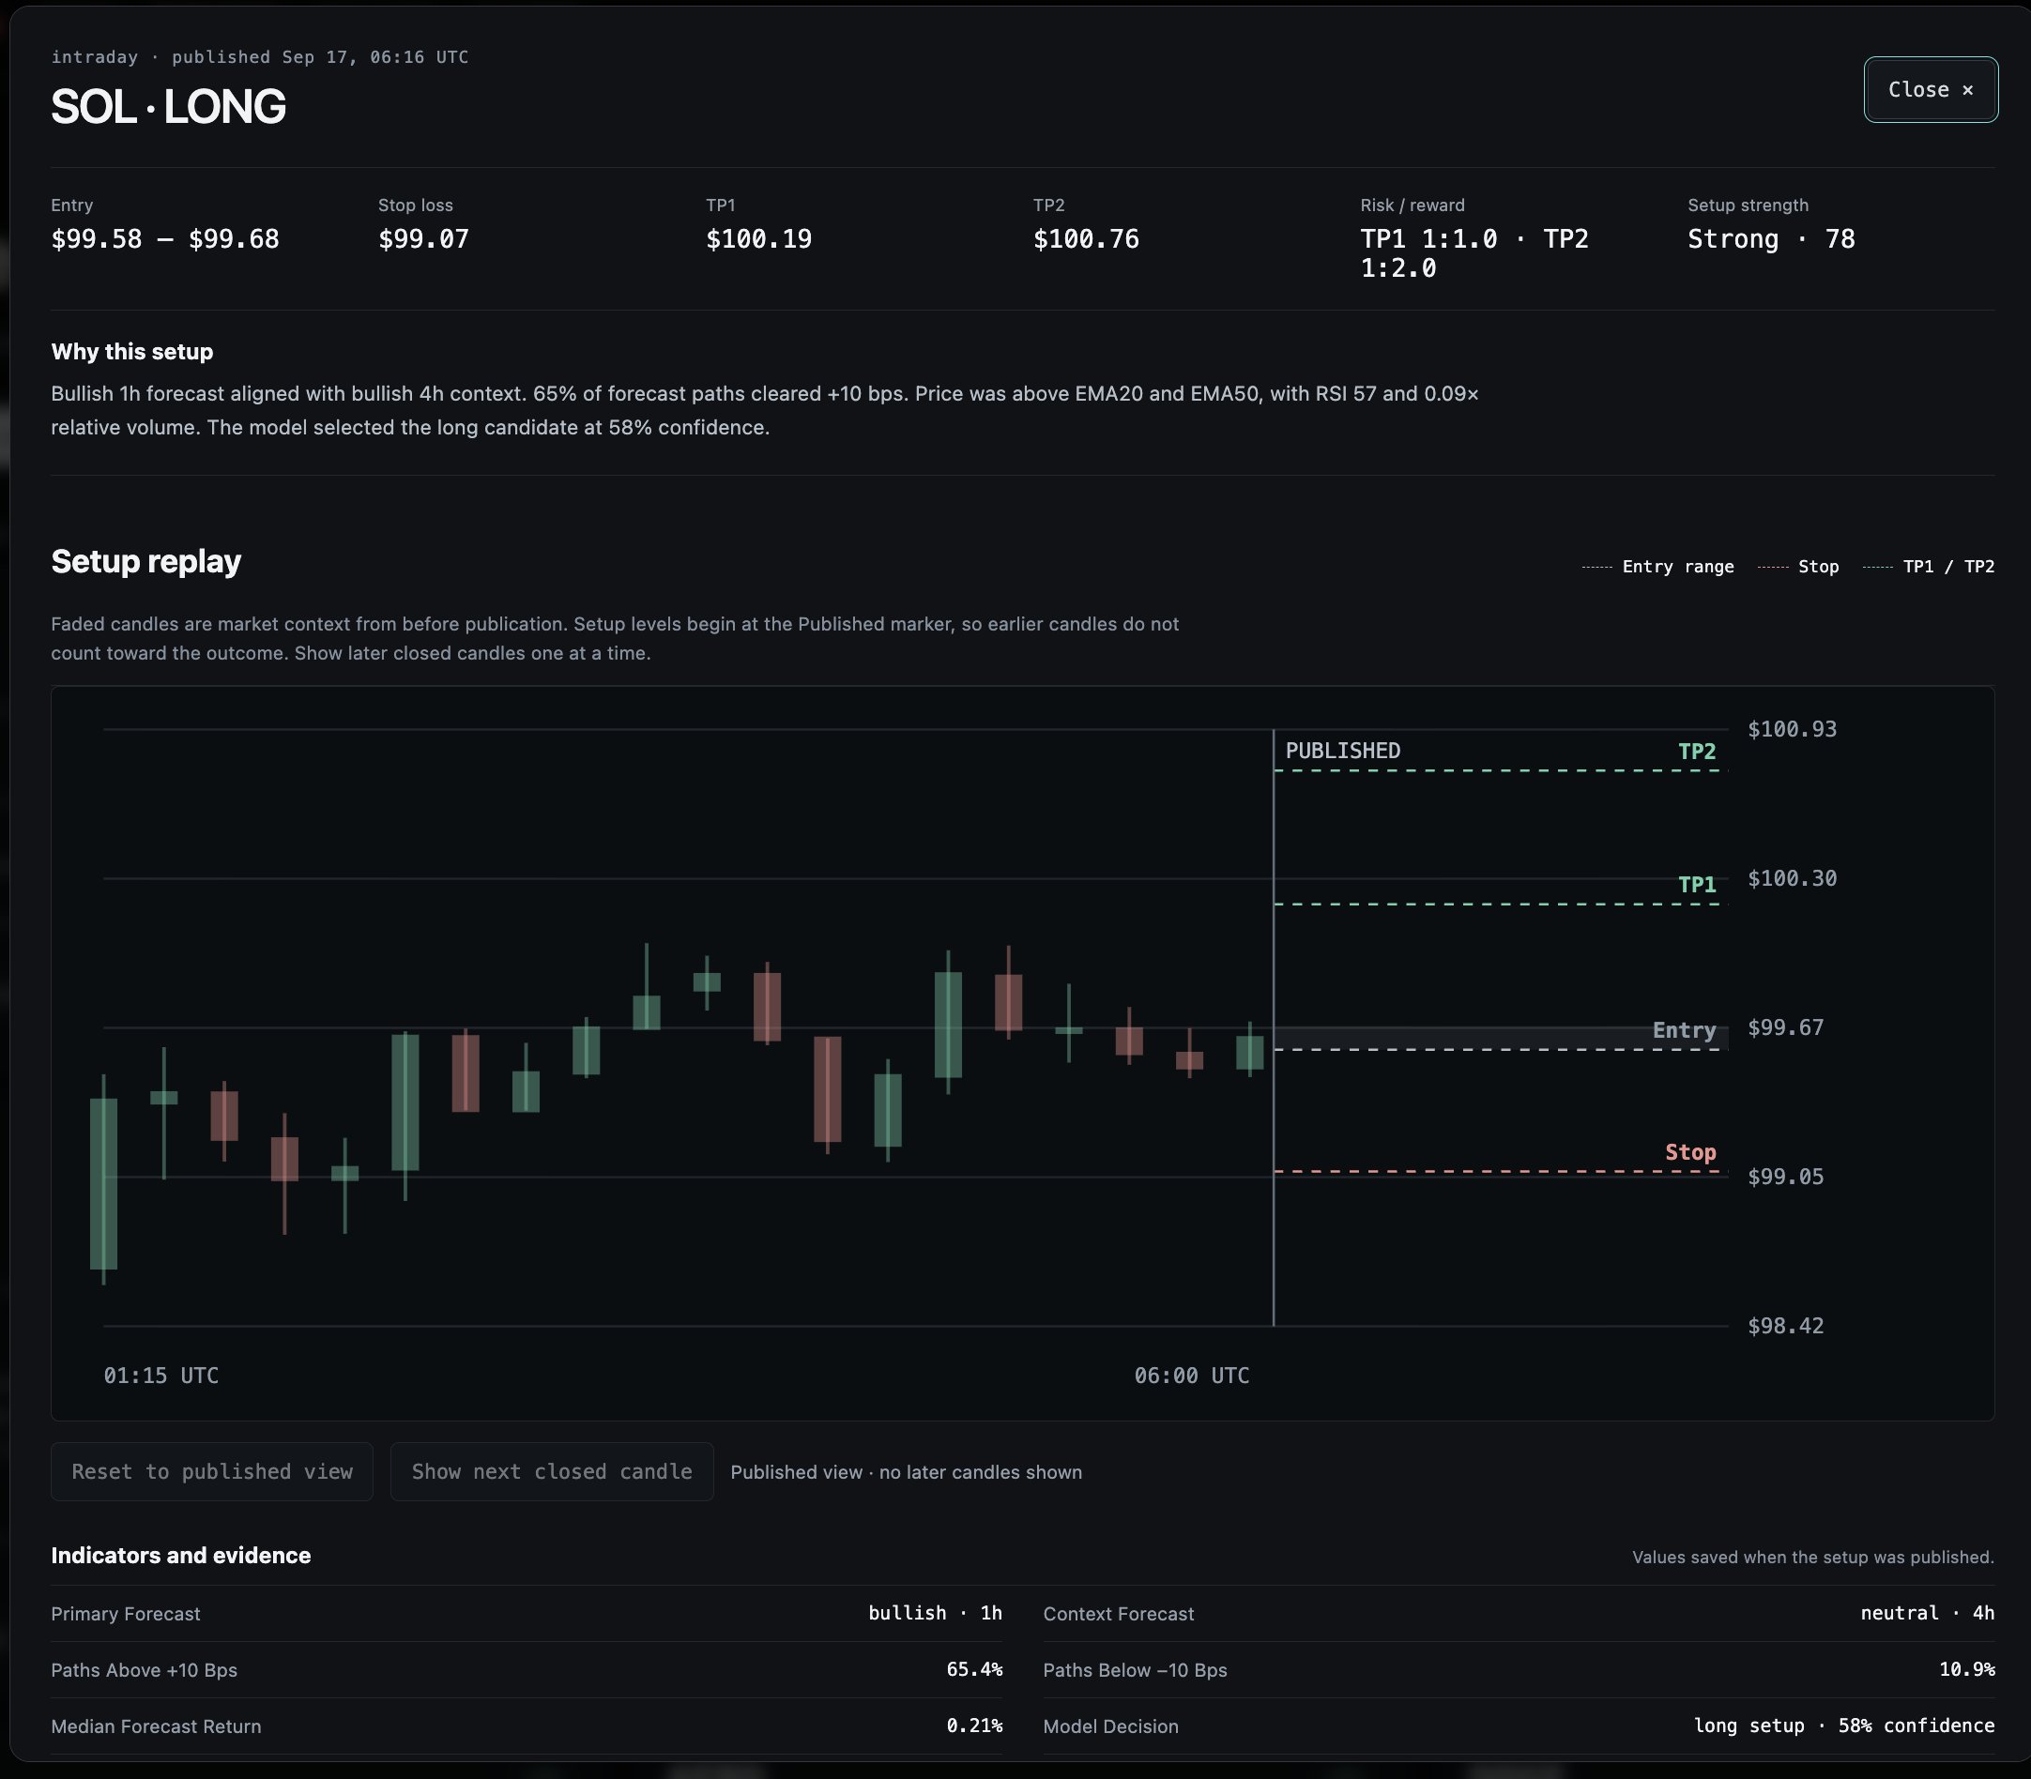2031x1779 pixels.
Task: Click the TP2 level label on chart
Action: pos(1696,752)
